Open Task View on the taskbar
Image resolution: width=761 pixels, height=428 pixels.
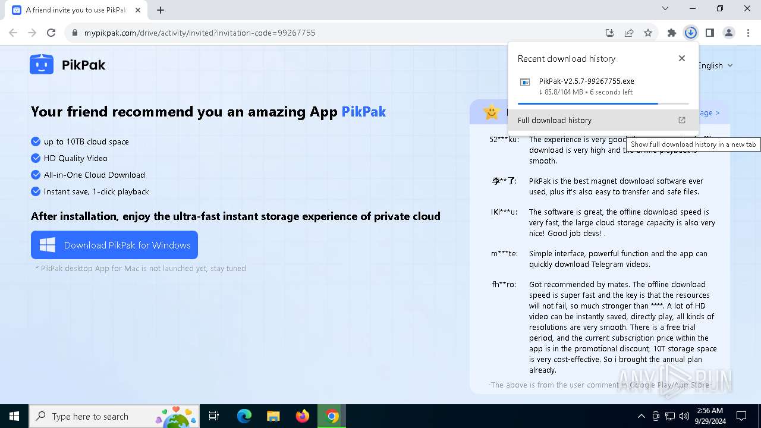[x=214, y=416]
